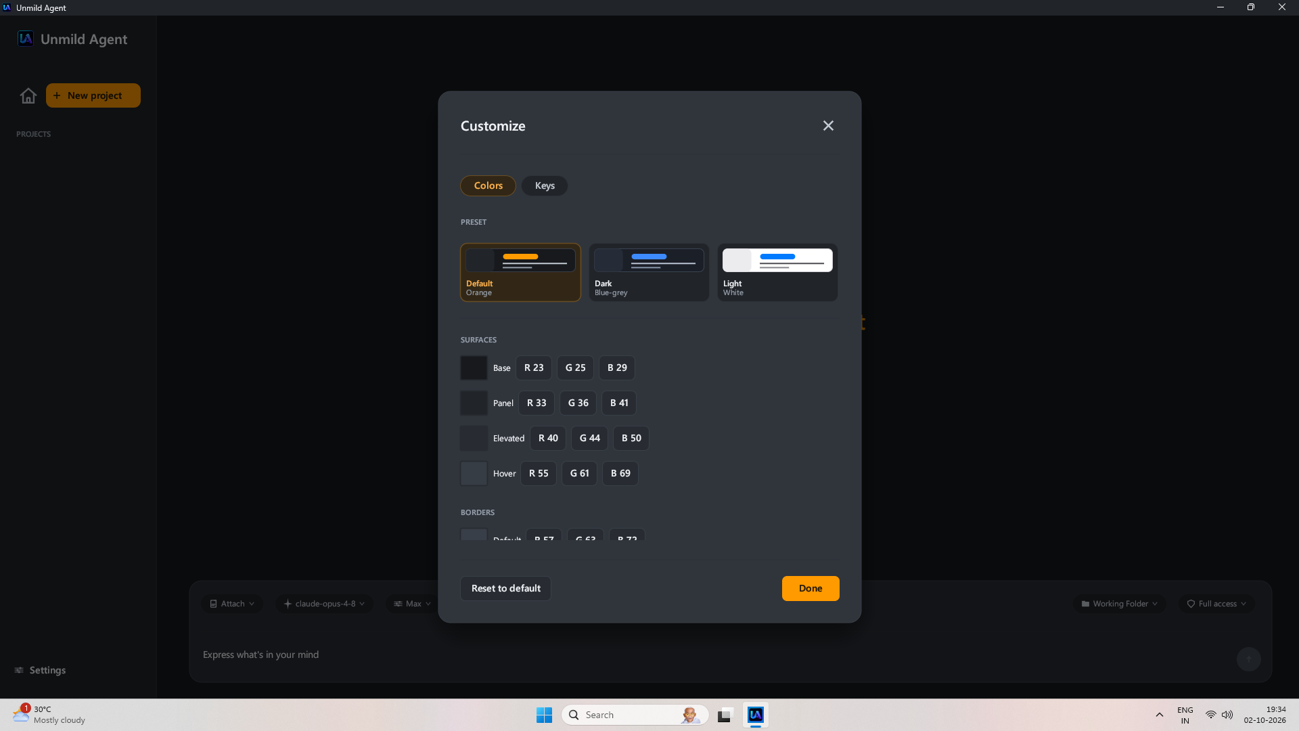
Task: Edit the Panel G 36 value
Action: click(x=578, y=403)
